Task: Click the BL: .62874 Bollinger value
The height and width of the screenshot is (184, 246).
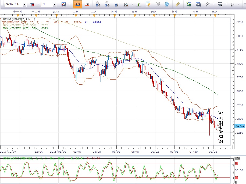Action: [x=74, y=22]
